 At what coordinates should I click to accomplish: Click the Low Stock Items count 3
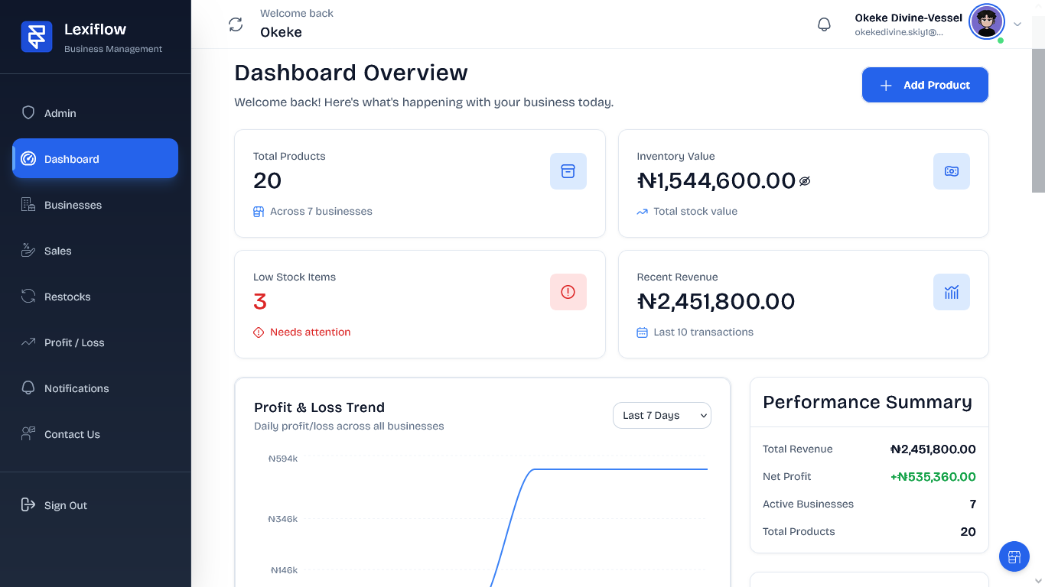260,302
